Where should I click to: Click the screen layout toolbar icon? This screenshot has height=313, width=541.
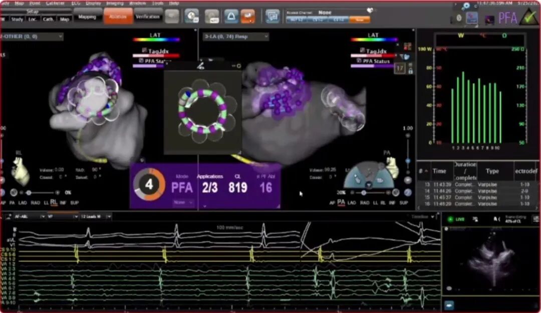273,16
